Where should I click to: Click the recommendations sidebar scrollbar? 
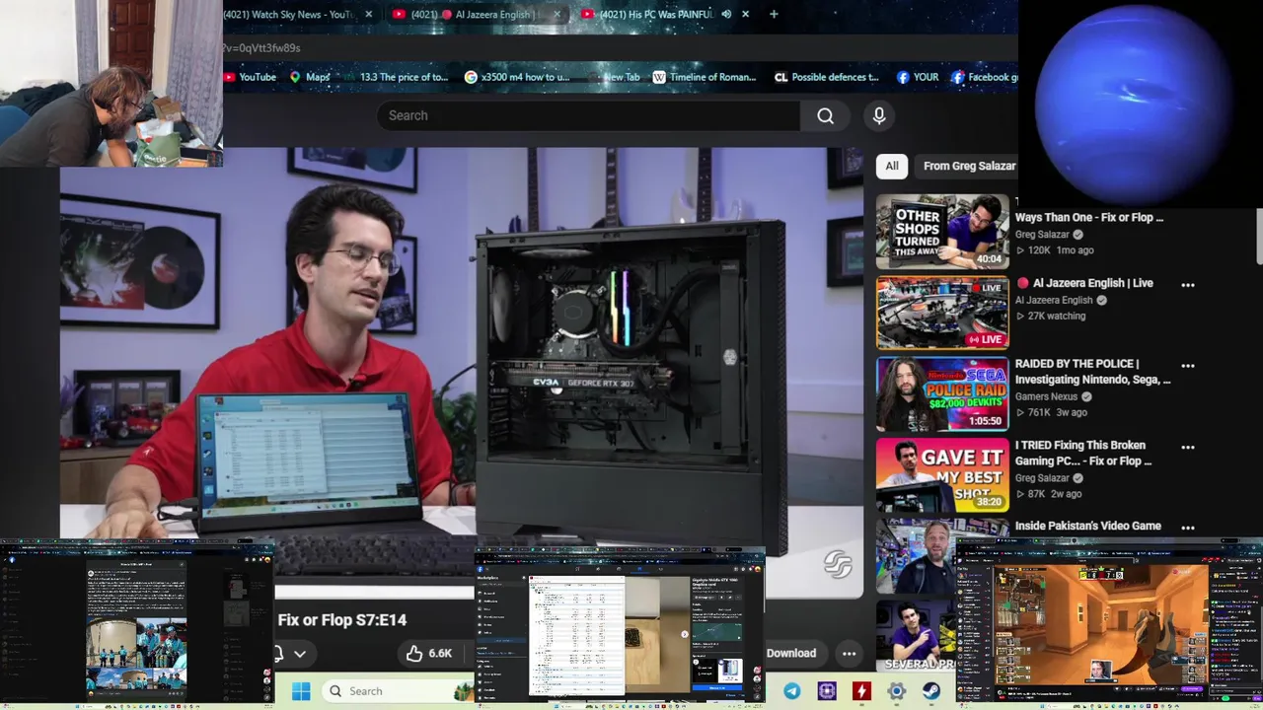1258,237
